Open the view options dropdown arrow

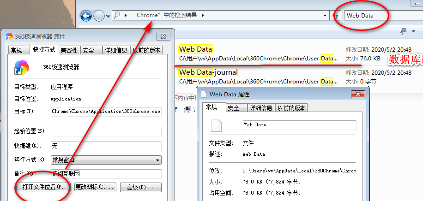click(412, 31)
